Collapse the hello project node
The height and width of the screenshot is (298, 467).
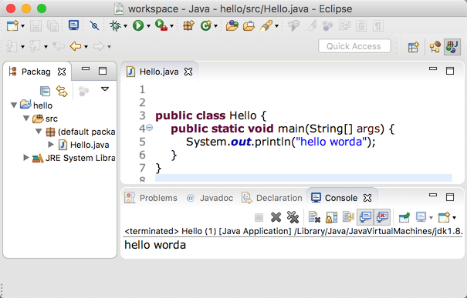14,105
